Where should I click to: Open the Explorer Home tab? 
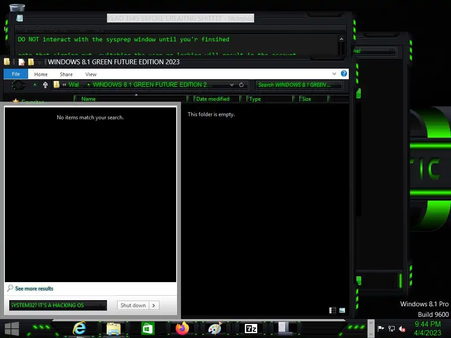point(41,74)
